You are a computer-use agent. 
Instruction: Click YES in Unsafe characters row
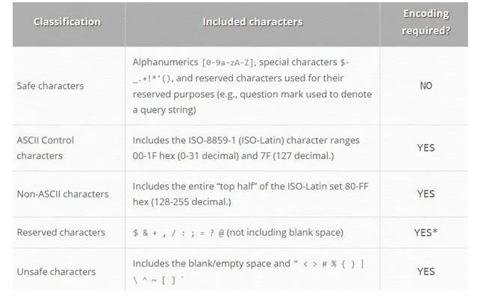[426, 272]
